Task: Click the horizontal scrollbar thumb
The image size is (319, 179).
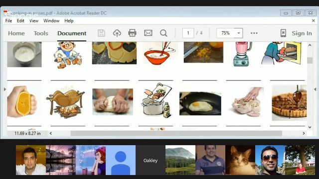Action: pyautogui.click(x=176, y=133)
